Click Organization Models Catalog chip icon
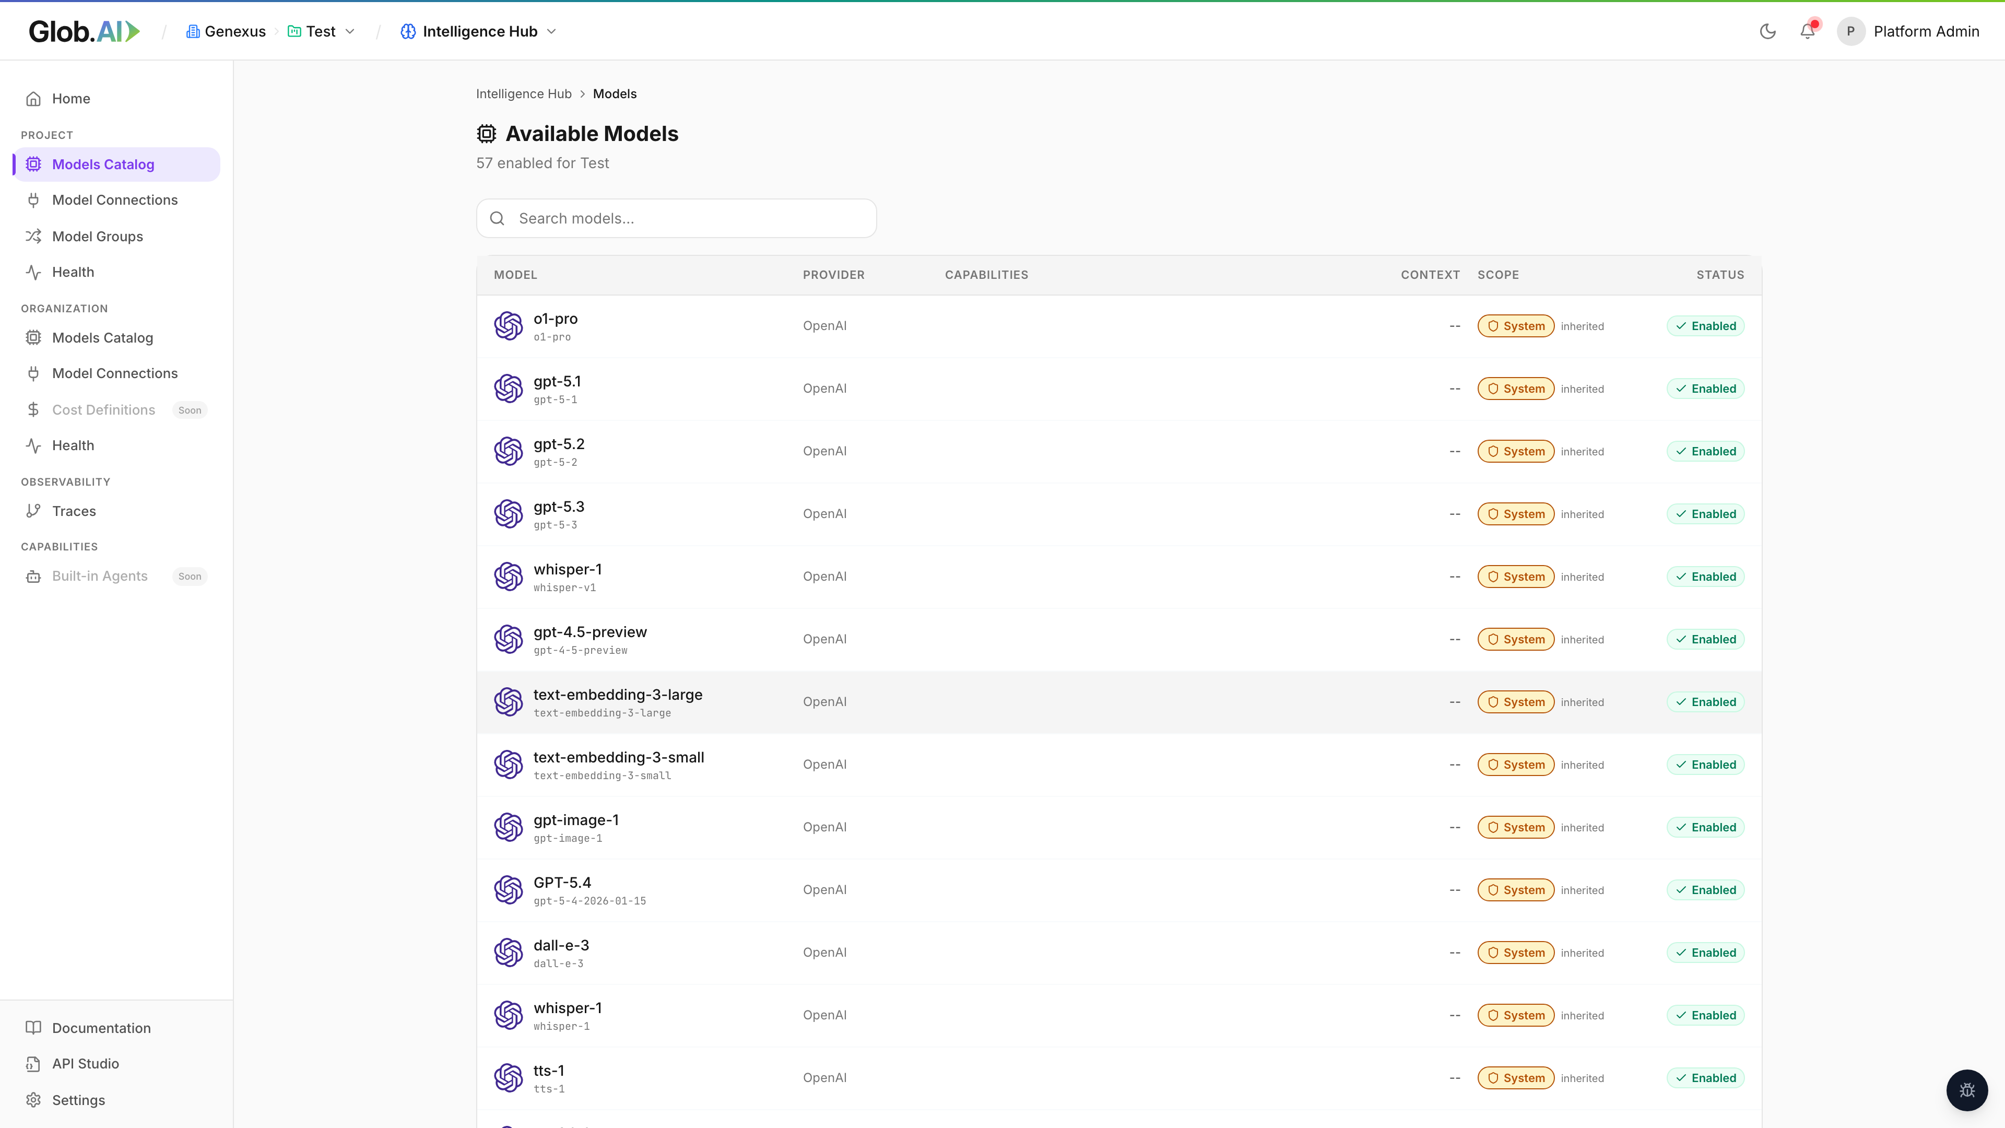2005x1128 pixels. click(33, 338)
